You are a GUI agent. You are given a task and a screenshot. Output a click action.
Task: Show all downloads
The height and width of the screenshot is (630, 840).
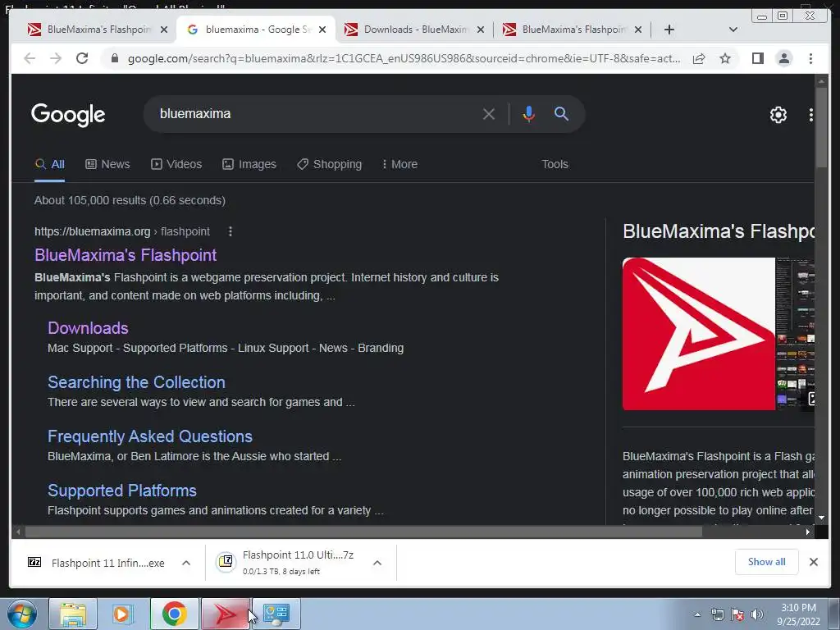coord(767,562)
